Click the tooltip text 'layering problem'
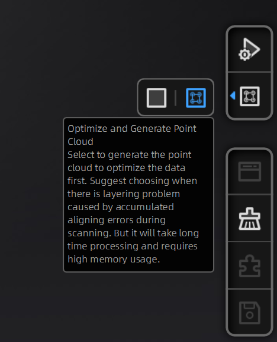The width and height of the screenshot is (277, 342). click(x=141, y=194)
